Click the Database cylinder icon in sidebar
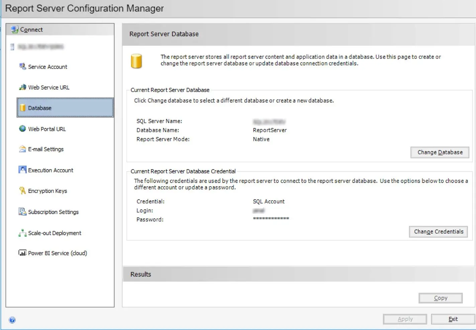This screenshot has width=476, height=330. (22, 108)
